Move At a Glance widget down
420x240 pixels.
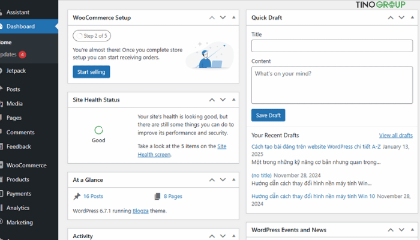pos(223,180)
